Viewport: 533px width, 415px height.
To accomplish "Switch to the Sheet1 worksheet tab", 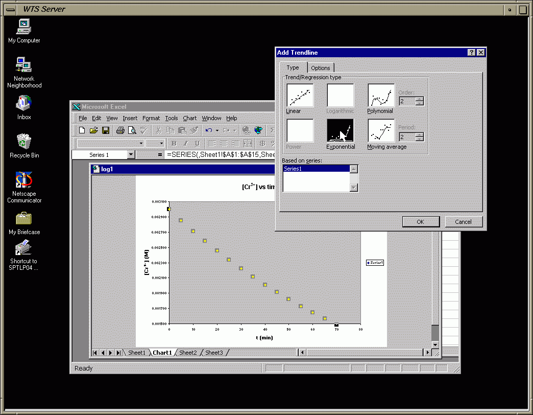I will [x=136, y=353].
